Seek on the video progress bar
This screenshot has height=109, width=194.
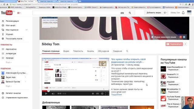pyautogui.click(x=75, y=91)
